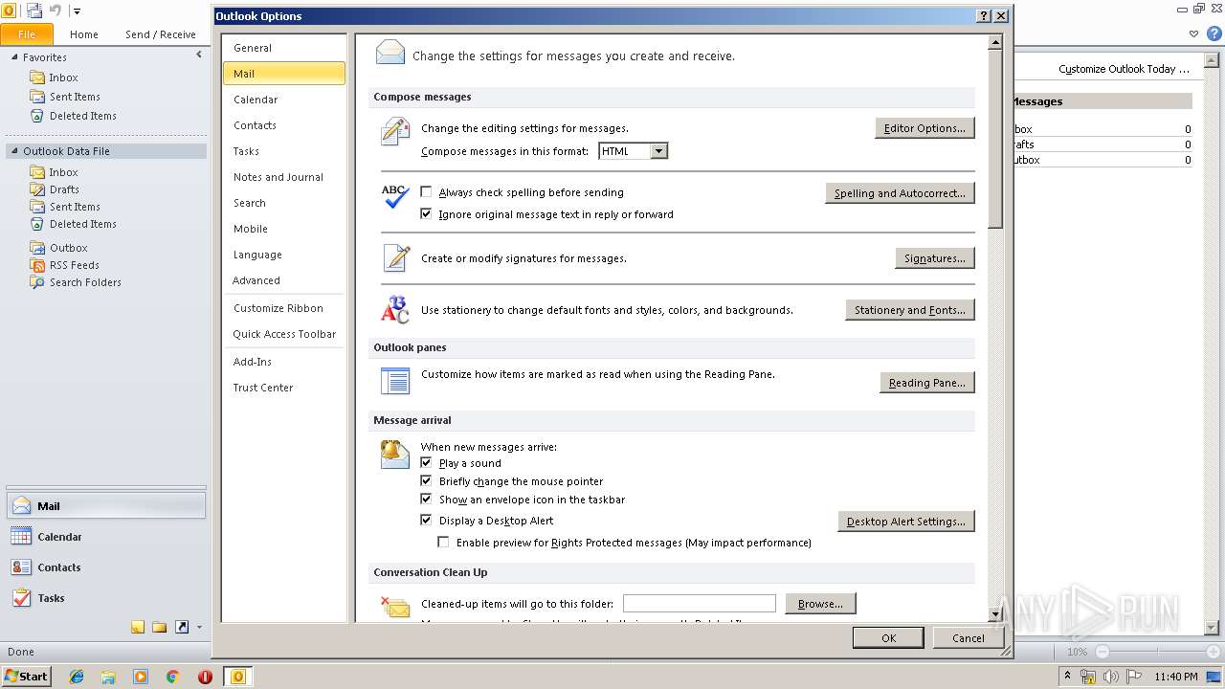Open Deleted Items under Favorites
Viewport: 1225px width, 689px height.
tap(83, 116)
